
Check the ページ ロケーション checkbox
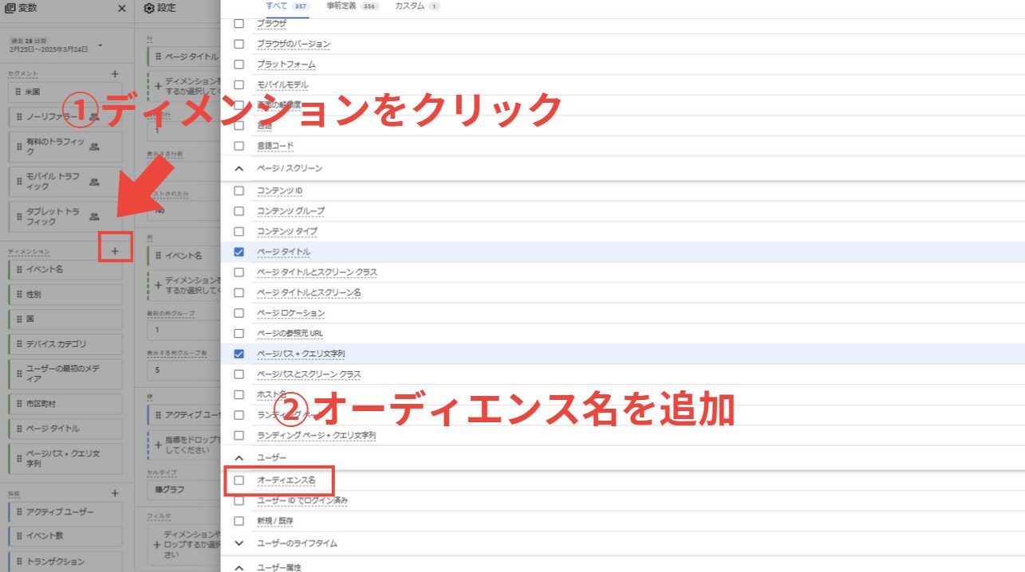[x=239, y=313]
